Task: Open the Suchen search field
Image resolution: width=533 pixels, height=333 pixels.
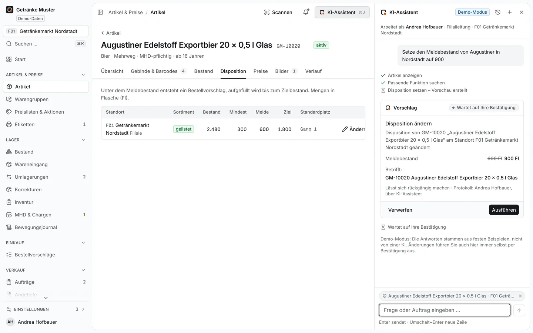Action: (46, 44)
